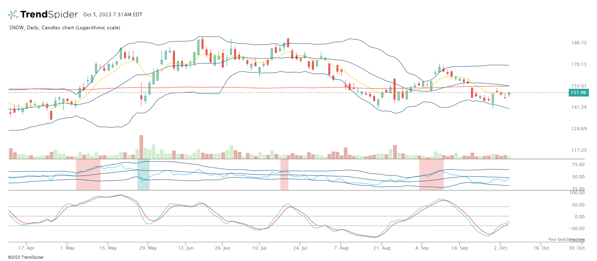597x261 pixels.
Task: Click the 75.00 RSI axis label
Action: (578, 164)
